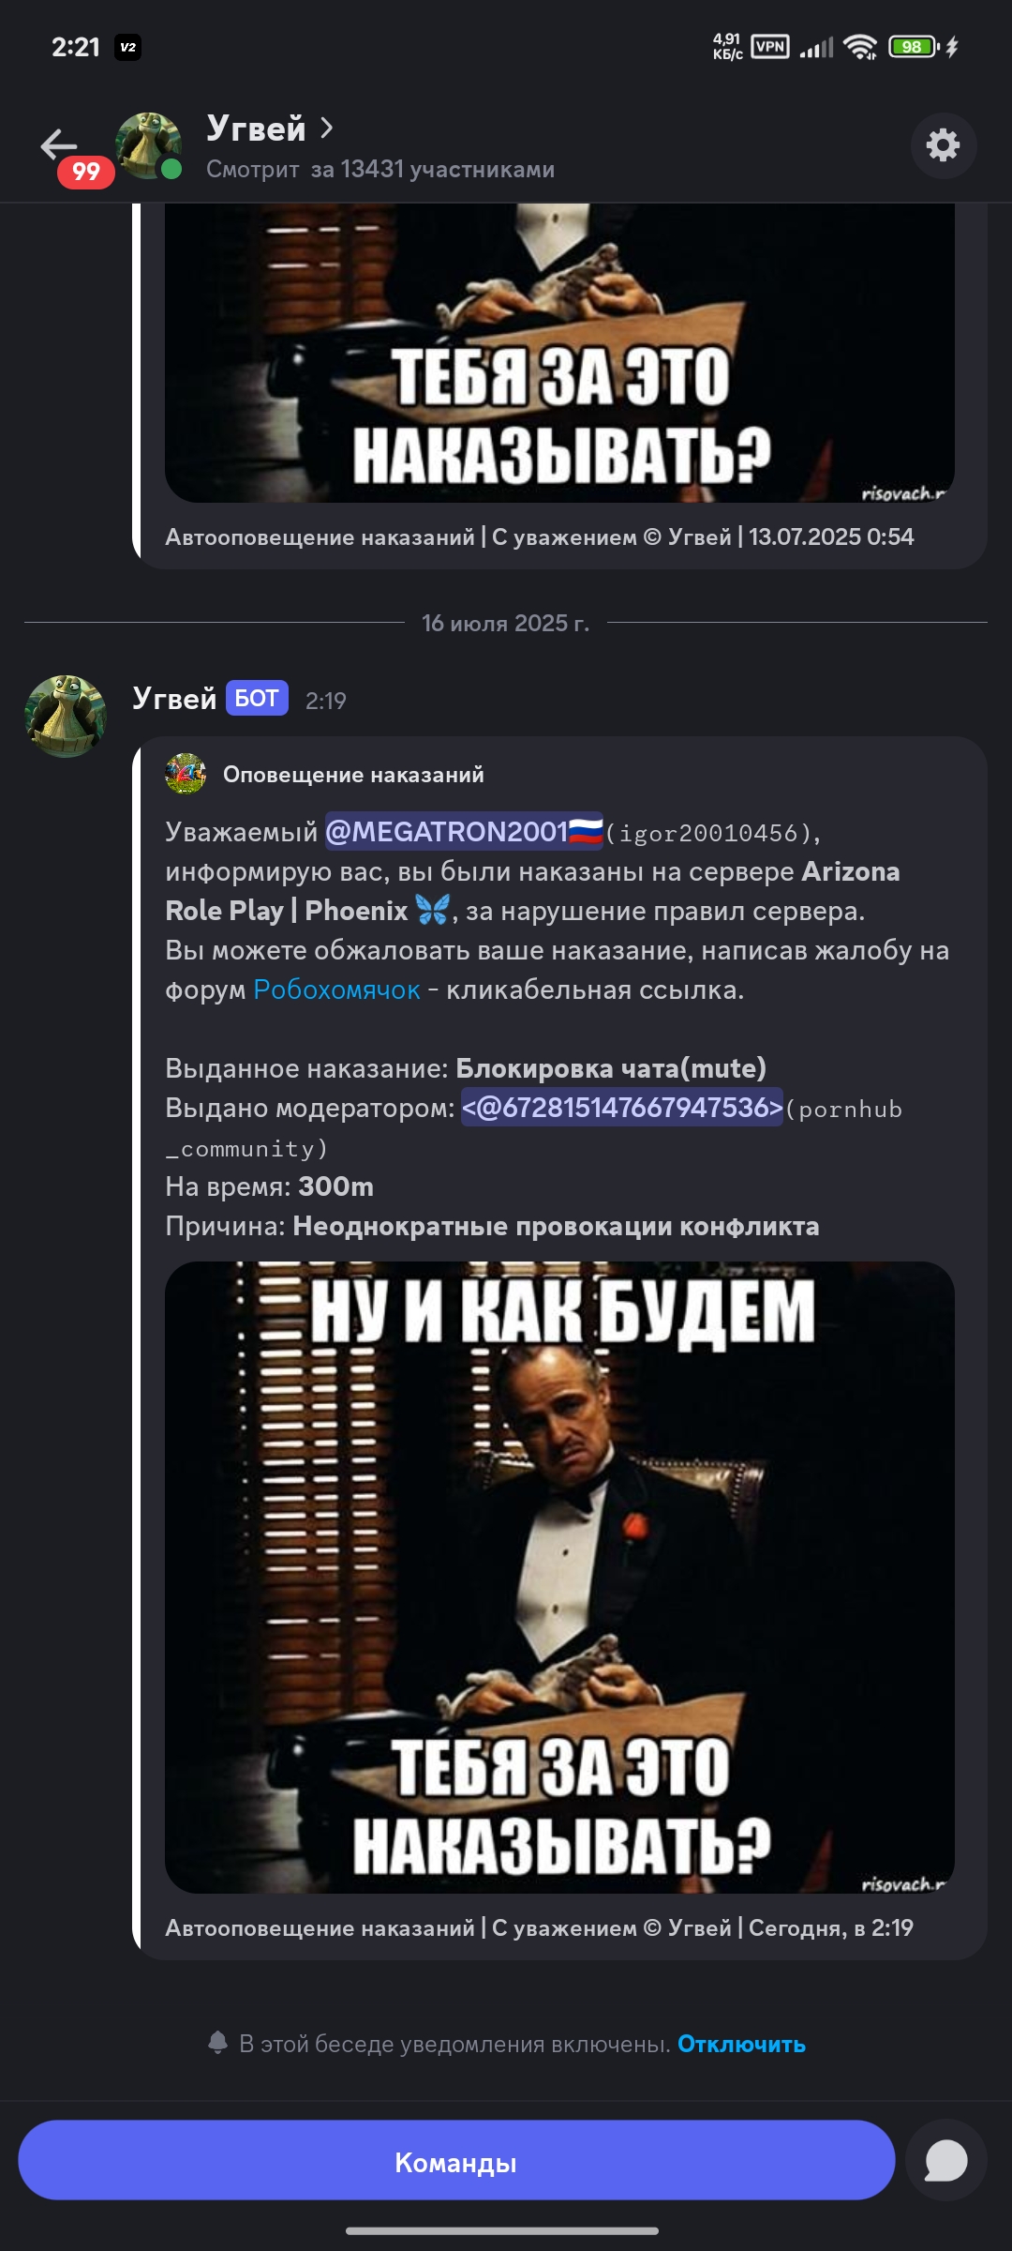This screenshot has width=1012, height=2251.
Task: Tap the @MEGATRON2001 mention
Action: tap(464, 831)
